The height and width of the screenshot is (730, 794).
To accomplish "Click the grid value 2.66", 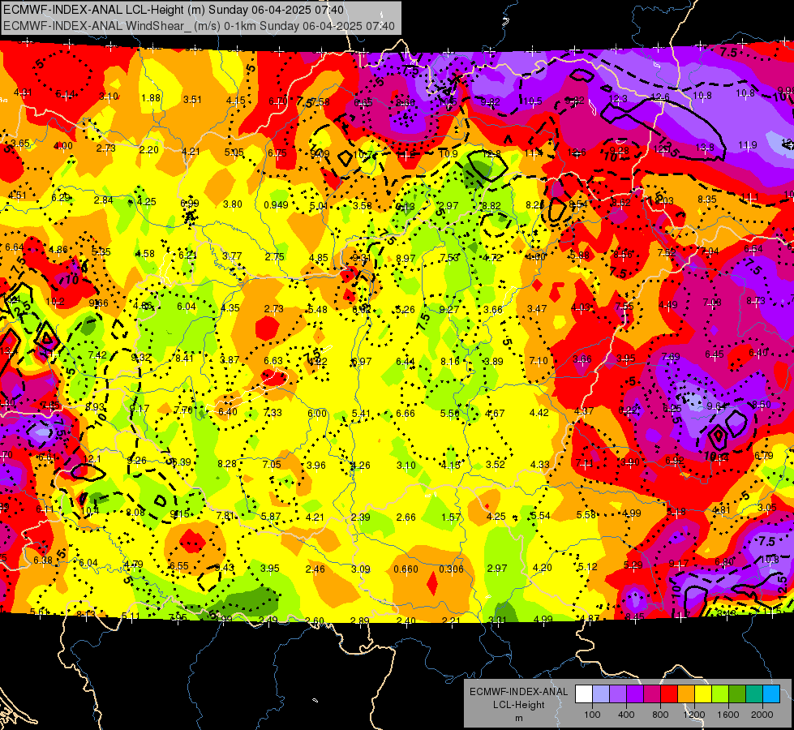I will click(x=406, y=517).
